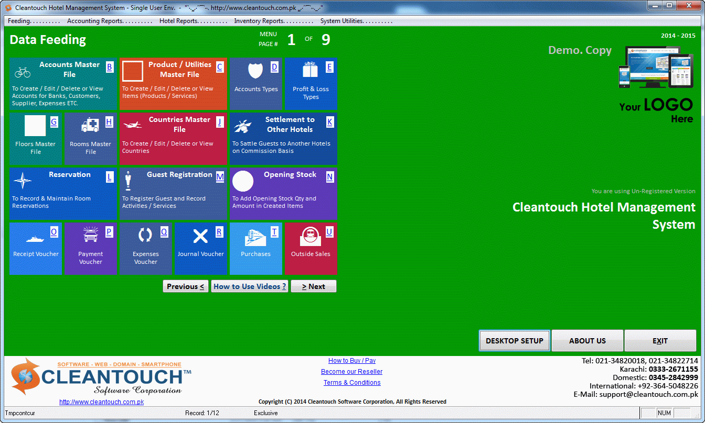Click the ship icon on Receipt Voucher
The image size is (705, 423).
pyautogui.click(x=35, y=238)
